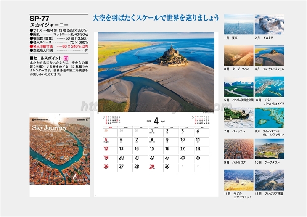Select the June Dubai Palm Jumeirah thumbnail
307x217 pixels.
[x=269, y=87]
